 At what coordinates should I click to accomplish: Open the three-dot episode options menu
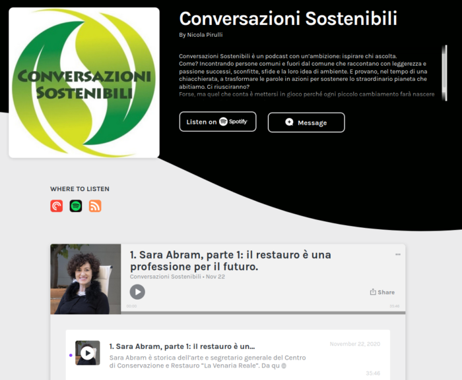[398, 254]
